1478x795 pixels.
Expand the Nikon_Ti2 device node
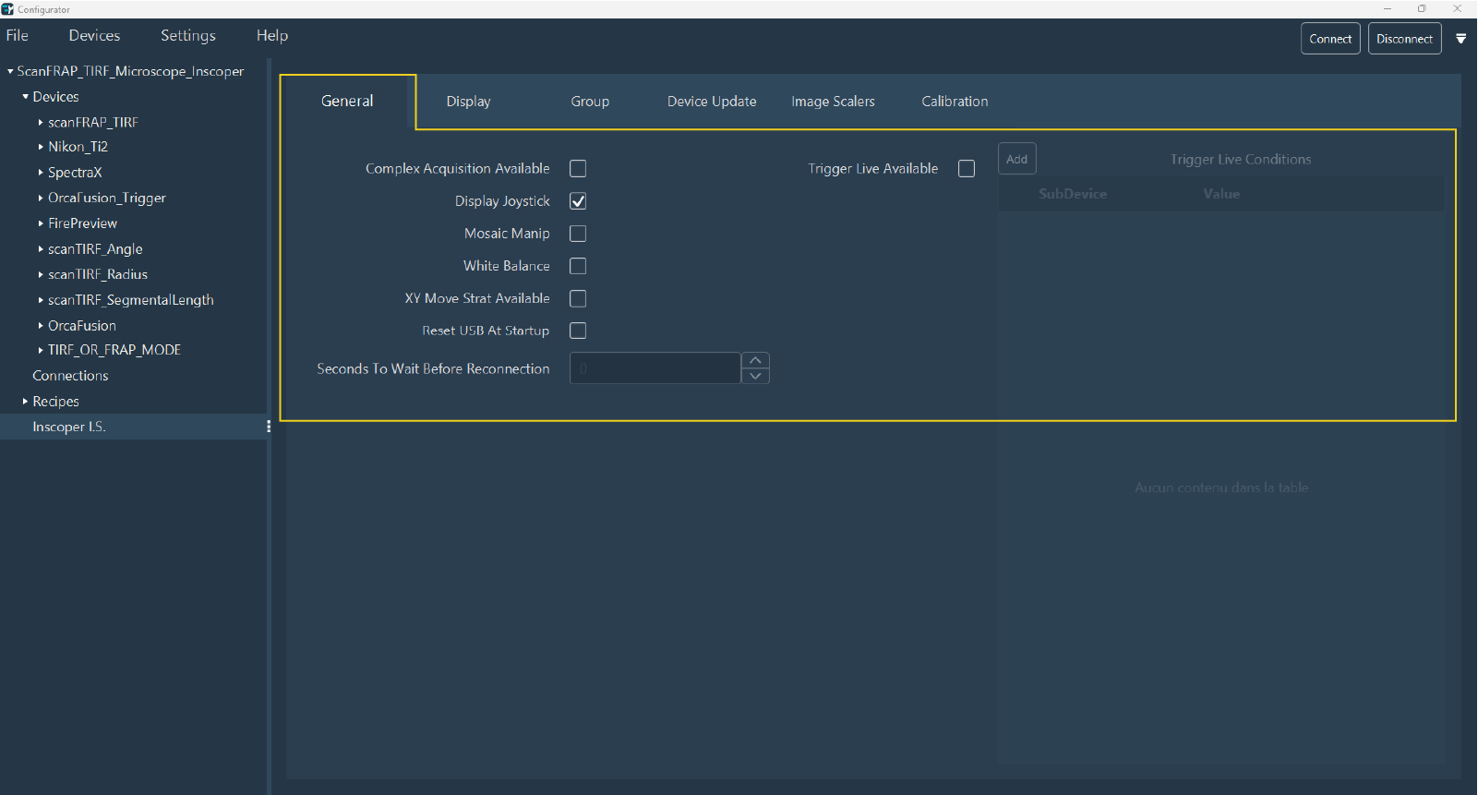click(41, 147)
